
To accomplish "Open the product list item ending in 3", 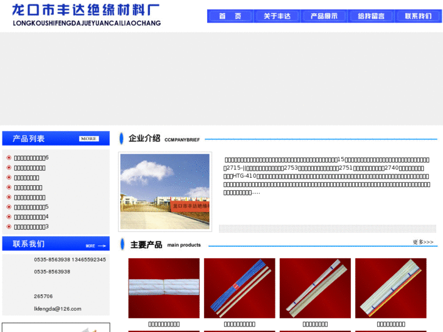I will 31,227.
